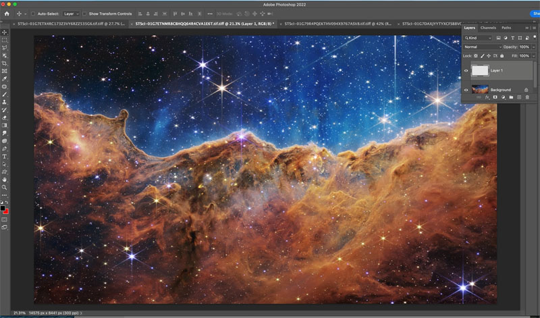Create a new layer
Viewport: 540px width, 318px height.
[x=519, y=97]
